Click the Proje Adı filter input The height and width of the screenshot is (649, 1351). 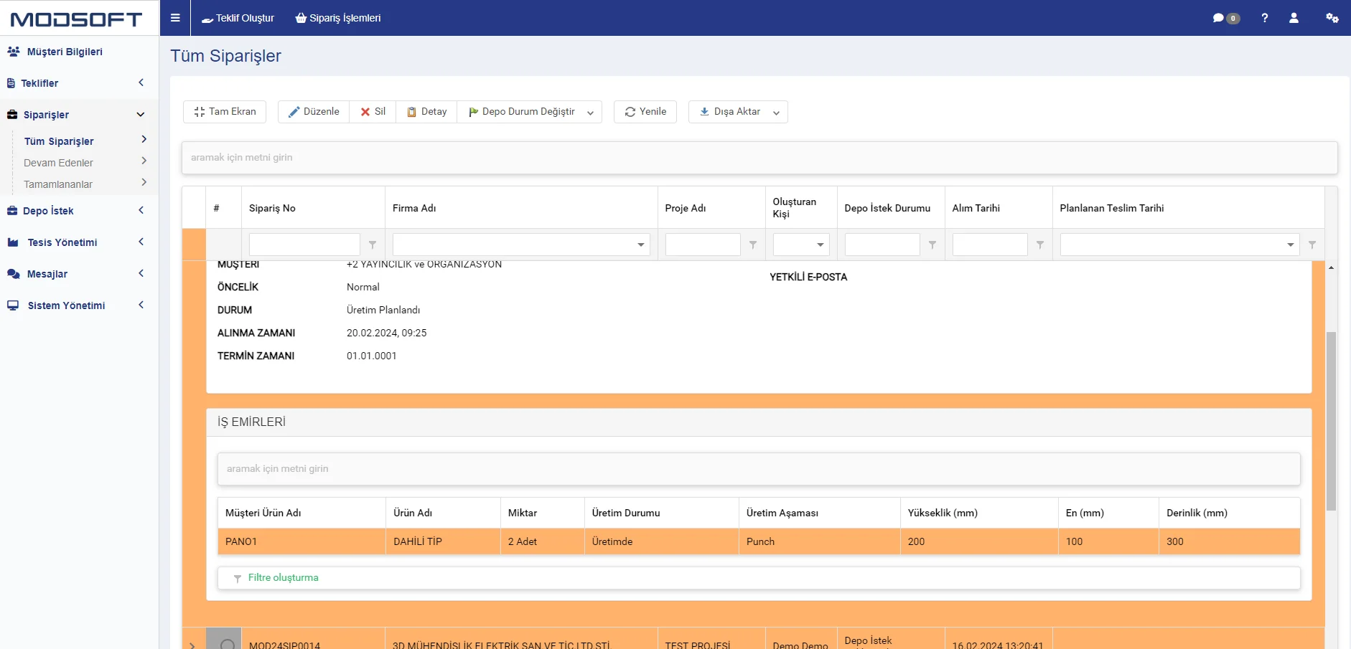(703, 245)
